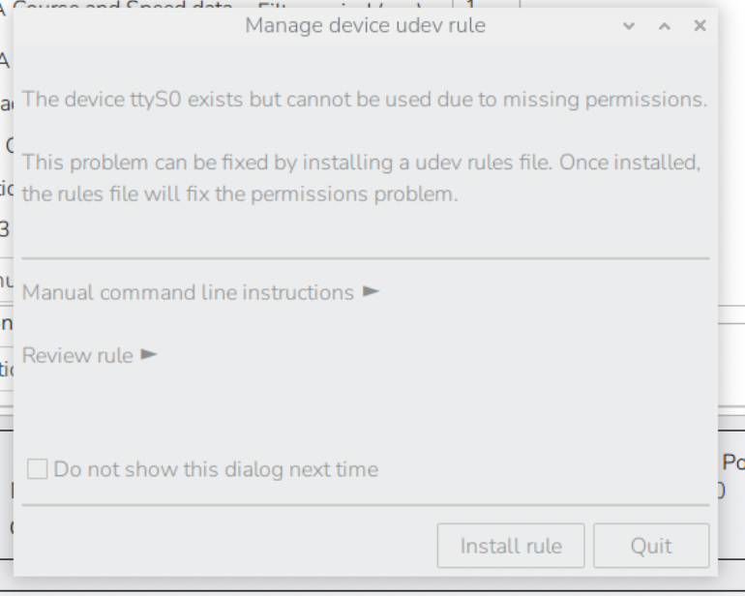This screenshot has width=745, height=596.
Task: Quit the udev rule dialog
Action: [650, 546]
